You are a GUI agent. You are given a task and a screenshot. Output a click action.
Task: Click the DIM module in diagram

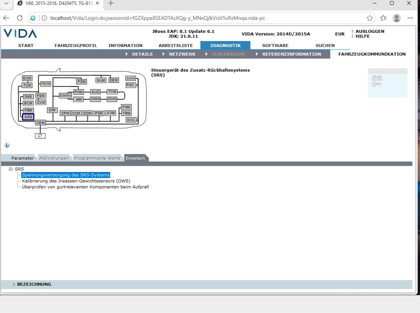(52, 110)
